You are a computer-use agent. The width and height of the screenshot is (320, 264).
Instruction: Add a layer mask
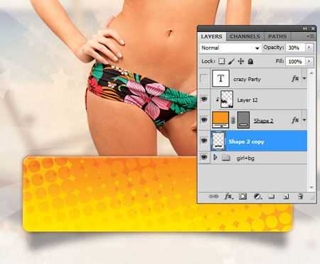[x=242, y=196]
